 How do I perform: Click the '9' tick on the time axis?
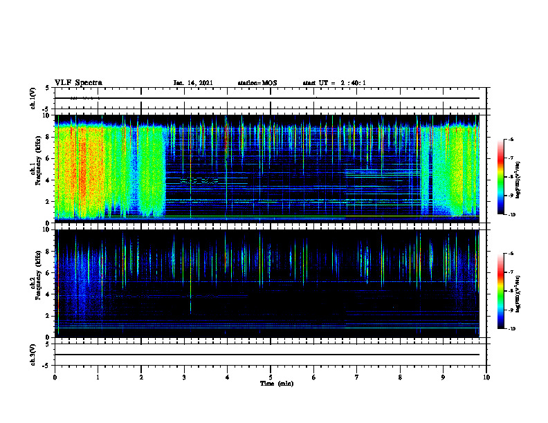443,377
